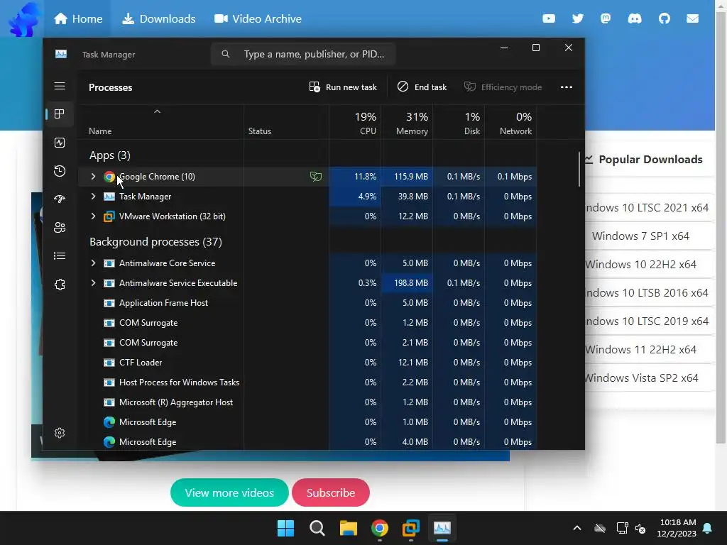Open Task Manager settings gear icon
This screenshot has height=545, width=727.
click(60, 433)
